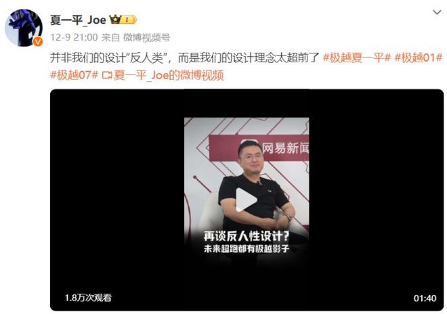Viewport: 447px width, 314px height.
Task: Click the crown VIP membership icon
Action: tap(115, 20)
